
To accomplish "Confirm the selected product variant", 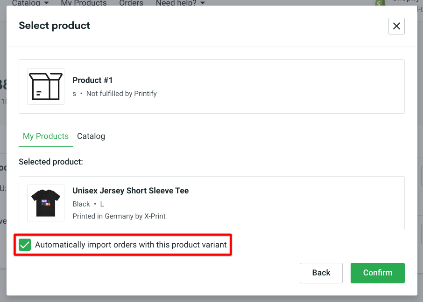I will [377, 273].
